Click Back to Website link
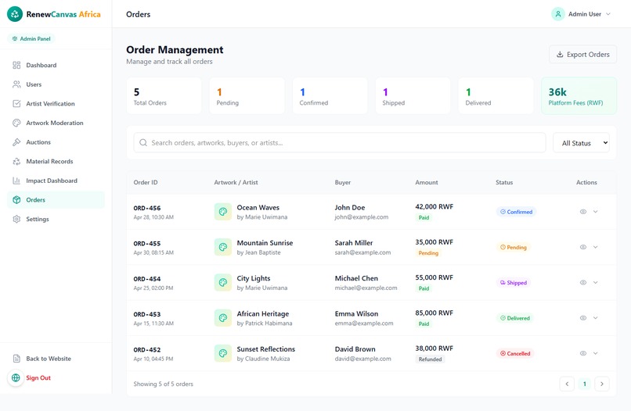The image size is (631, 411). [49, 359]
